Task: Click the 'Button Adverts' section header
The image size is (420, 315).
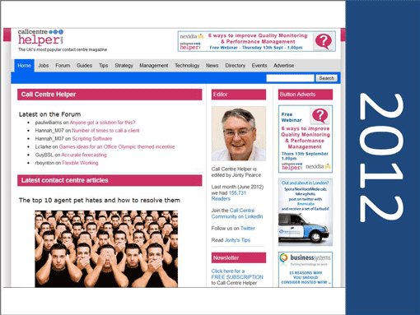Action: 306,95
